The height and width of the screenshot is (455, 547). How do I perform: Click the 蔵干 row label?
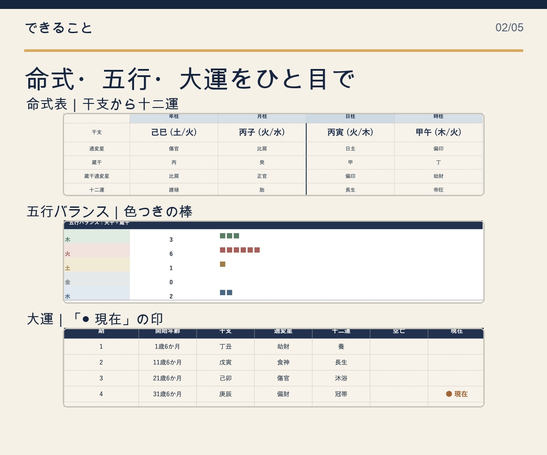coord(97,163)
